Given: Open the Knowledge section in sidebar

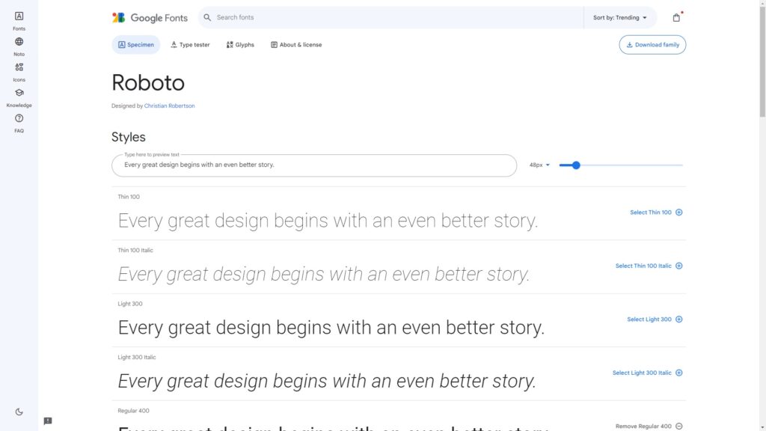Looking at the screenshot, I should click(19, 94).
